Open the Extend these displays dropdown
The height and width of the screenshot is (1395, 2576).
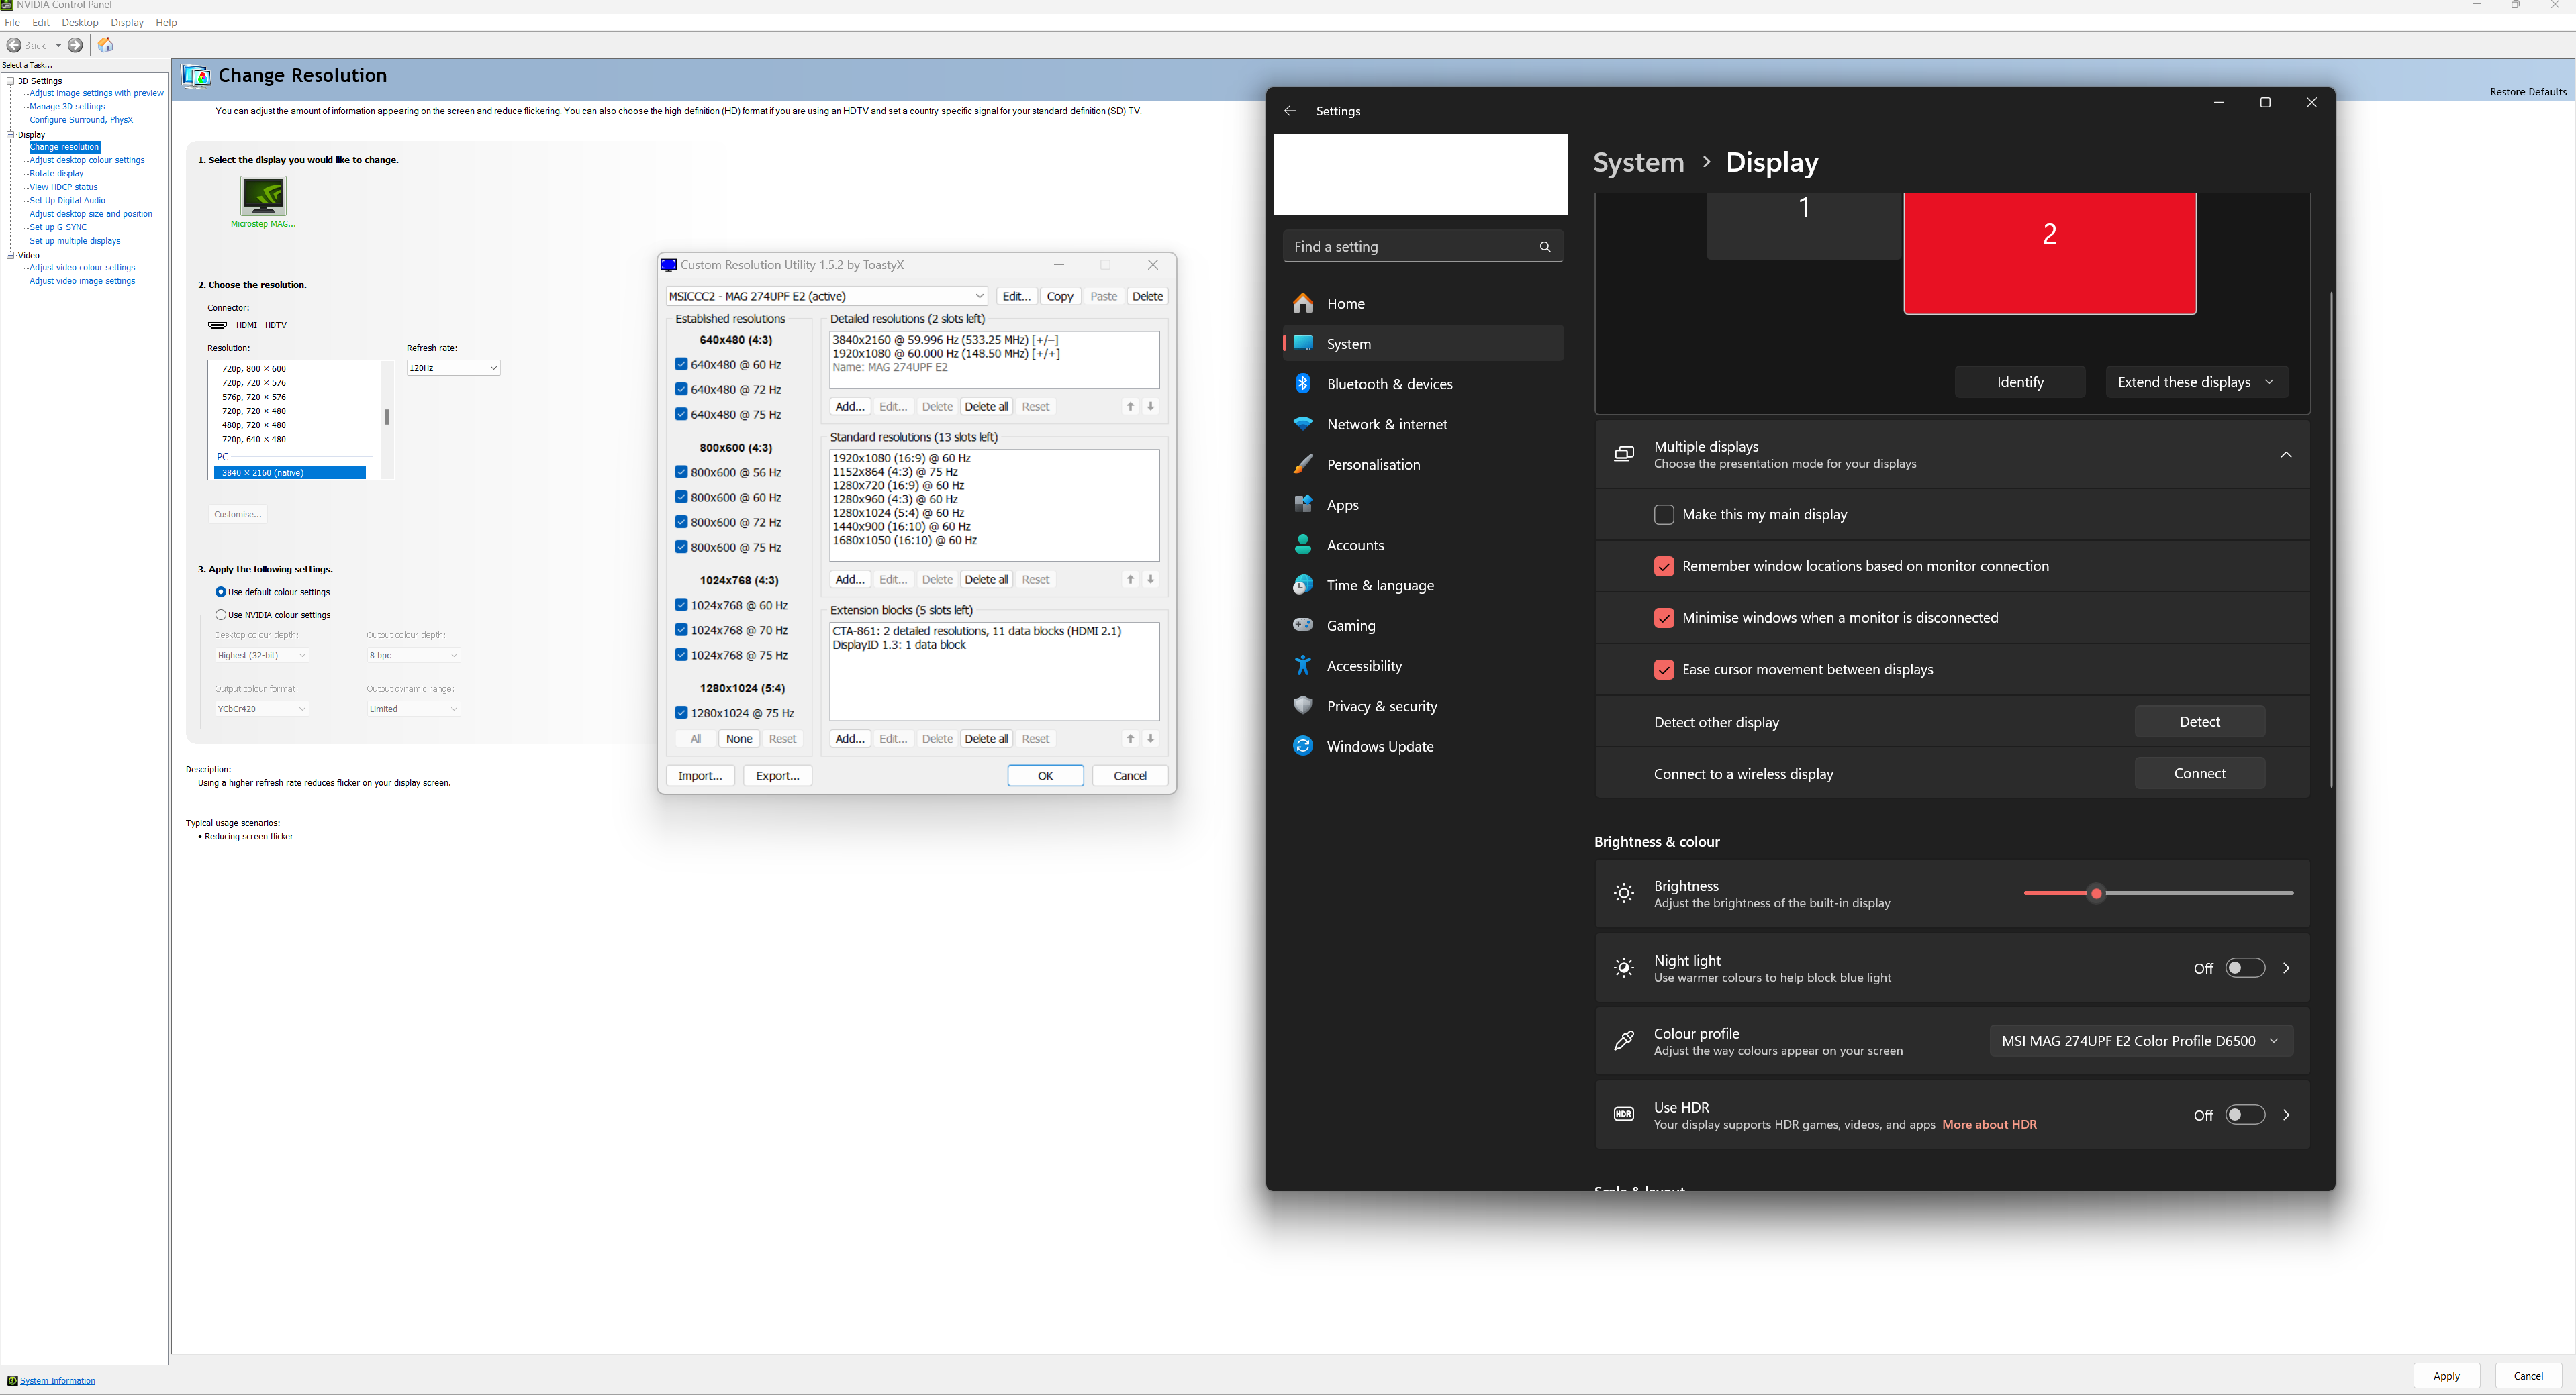click(2196, 382)
